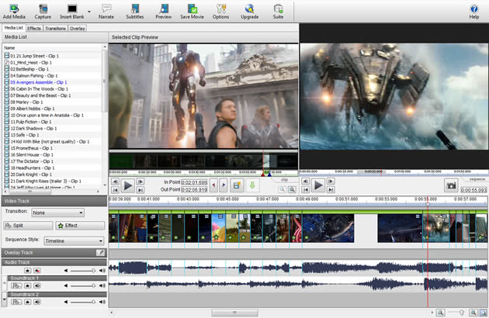The width and height of the screenshot is (489, 318).
Task: Open the Options dialog
Action: (220, 12)
